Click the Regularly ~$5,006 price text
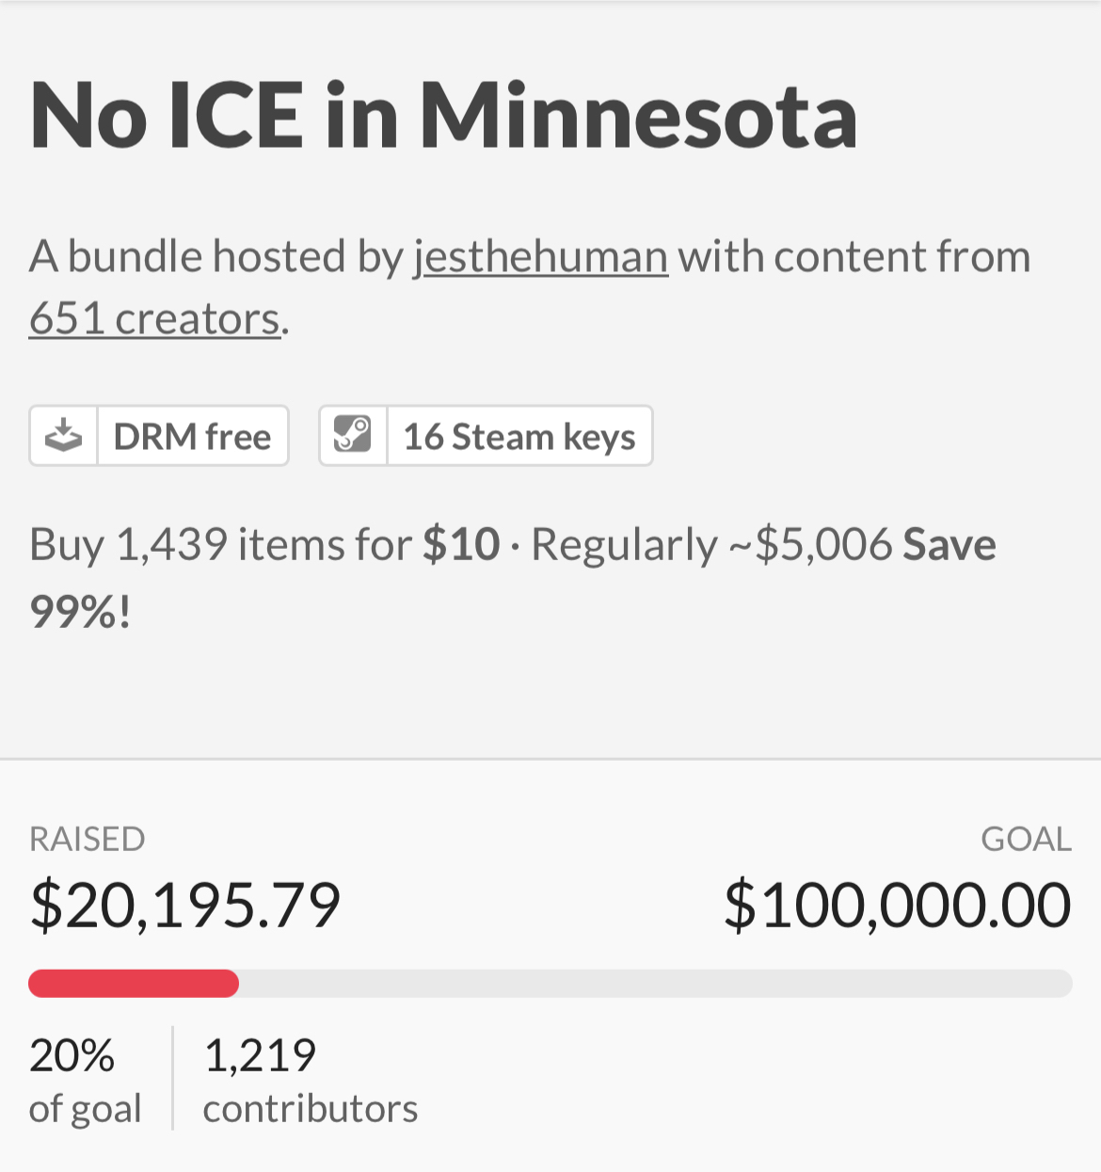Viewport: 1101px width, 1172px height. tap(711, 545)
